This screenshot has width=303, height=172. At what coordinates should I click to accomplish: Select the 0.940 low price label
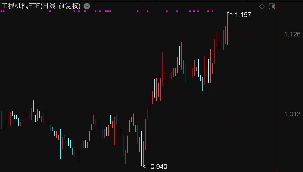tap(159, 166)
